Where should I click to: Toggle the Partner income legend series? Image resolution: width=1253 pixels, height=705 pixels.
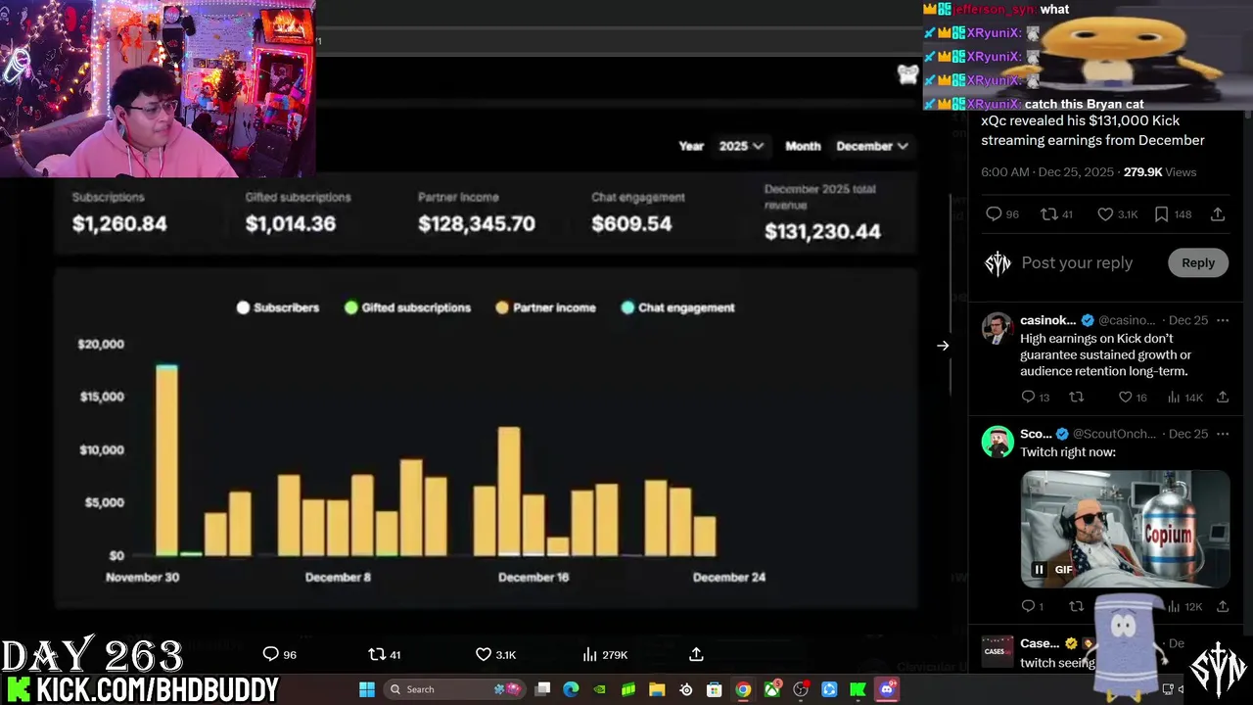click(x=545, y=307)
